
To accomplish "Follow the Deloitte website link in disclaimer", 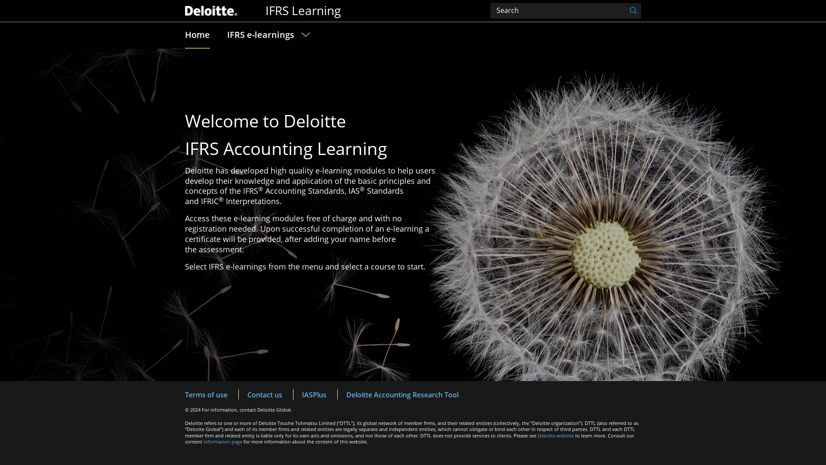I will tap(555, 436).
